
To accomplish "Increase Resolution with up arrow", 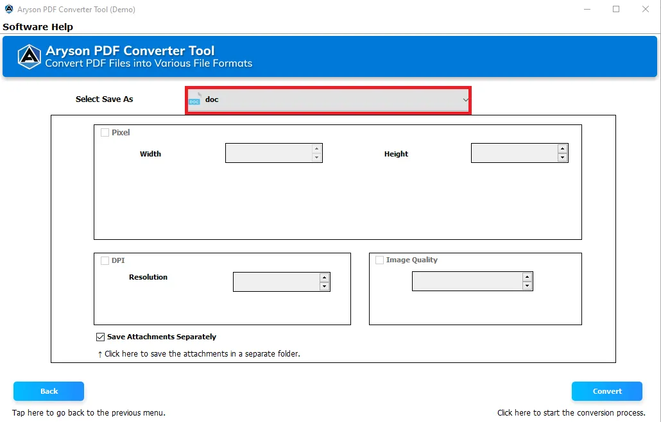I will tap(324, 278).
